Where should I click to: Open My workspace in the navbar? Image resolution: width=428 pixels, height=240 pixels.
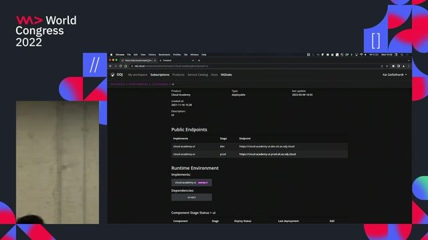tap(138, 75)
